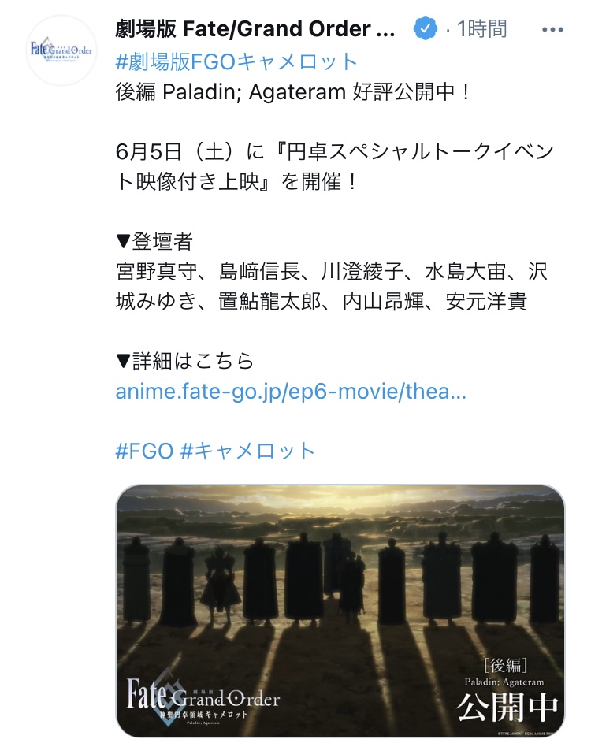Click the blue verified badge icon
Screen dimensions: 591x743
click(425, 28)
